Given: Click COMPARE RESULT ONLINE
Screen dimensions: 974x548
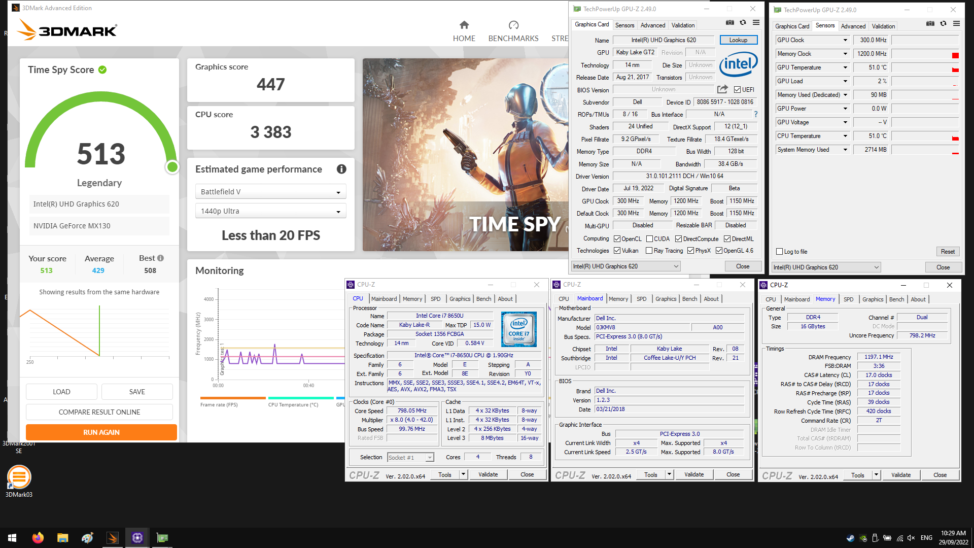Looking at the screenshot, I should [x=99, y=412].
